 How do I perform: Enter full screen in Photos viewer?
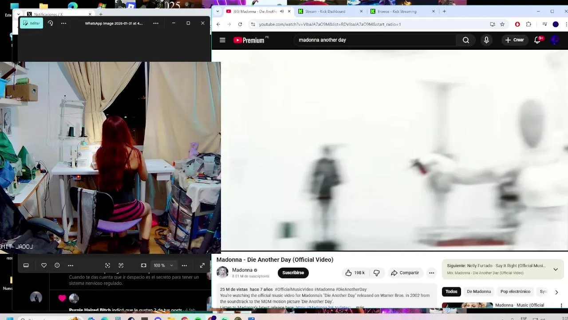(x=202, y=265)
